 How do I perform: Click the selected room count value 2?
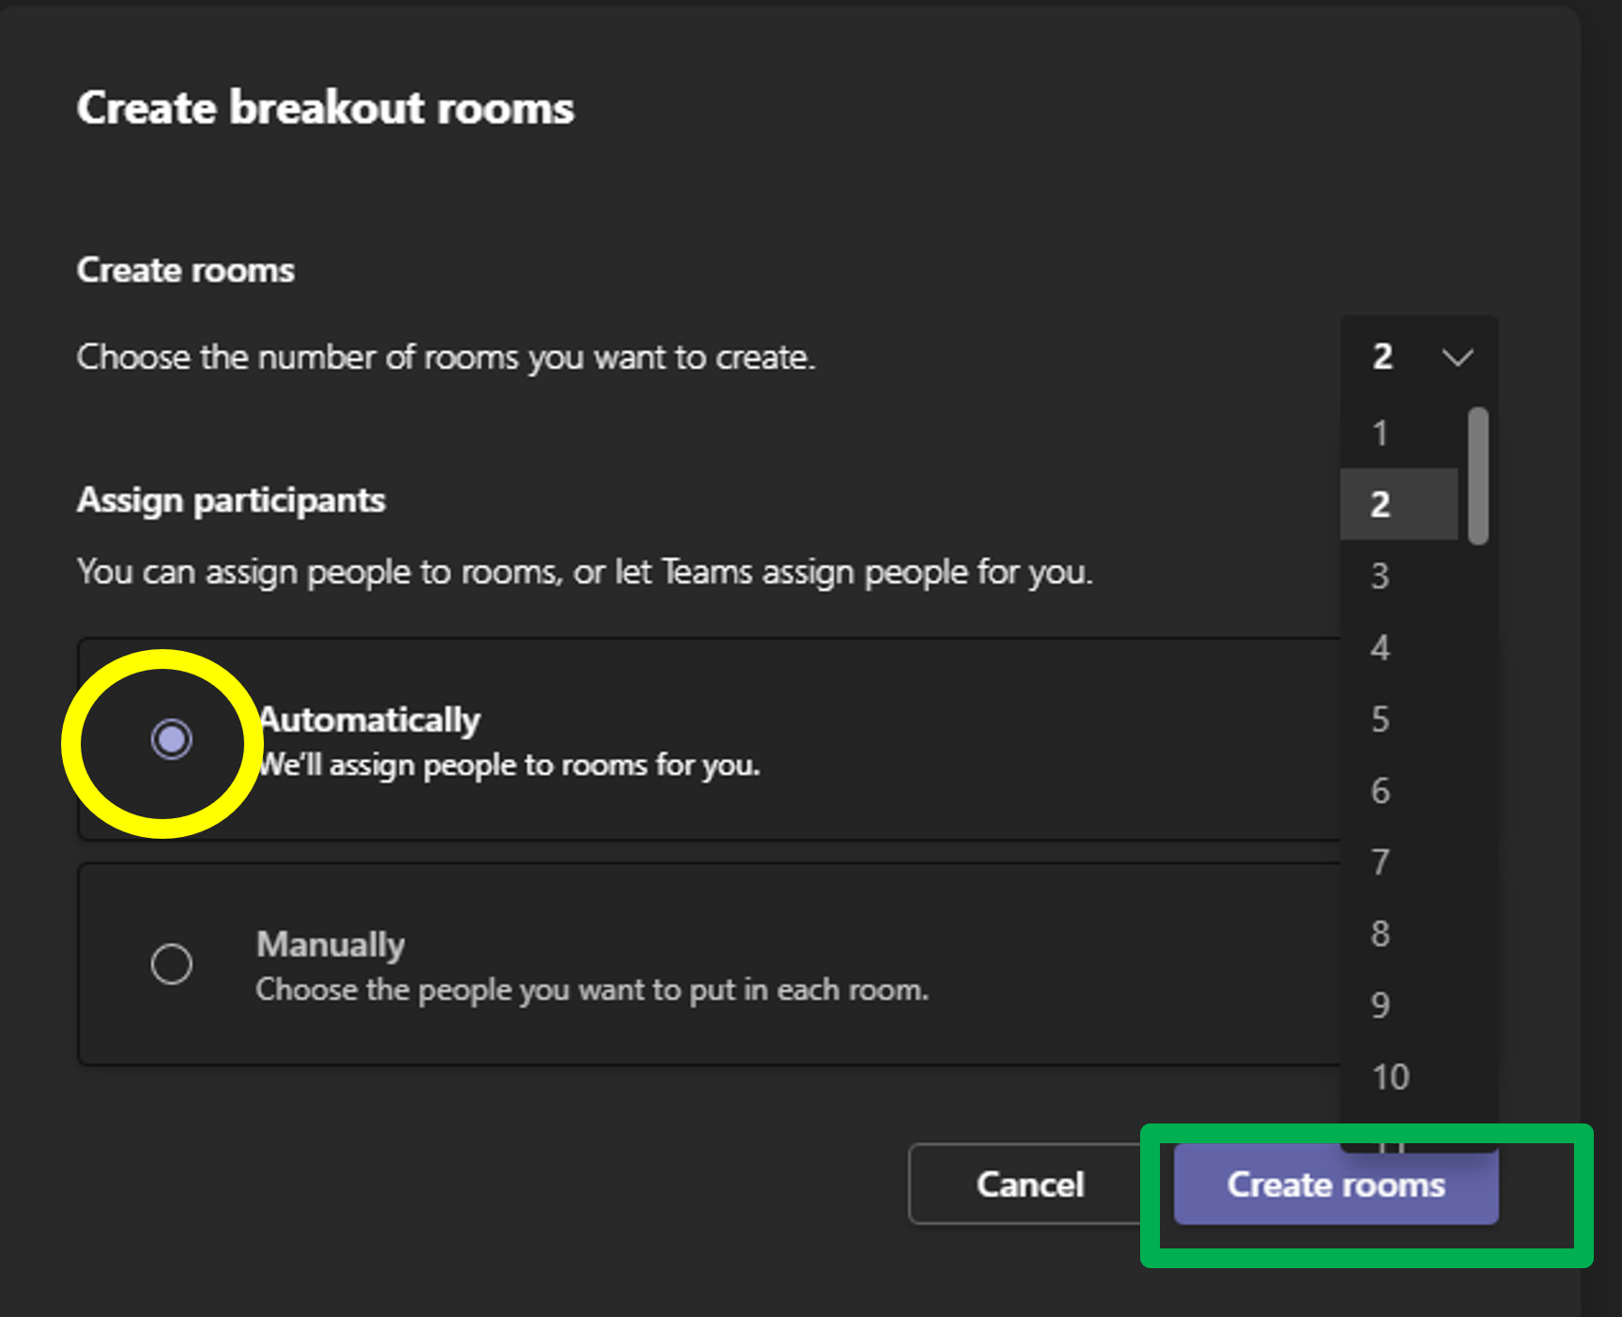click(1382, 357)
